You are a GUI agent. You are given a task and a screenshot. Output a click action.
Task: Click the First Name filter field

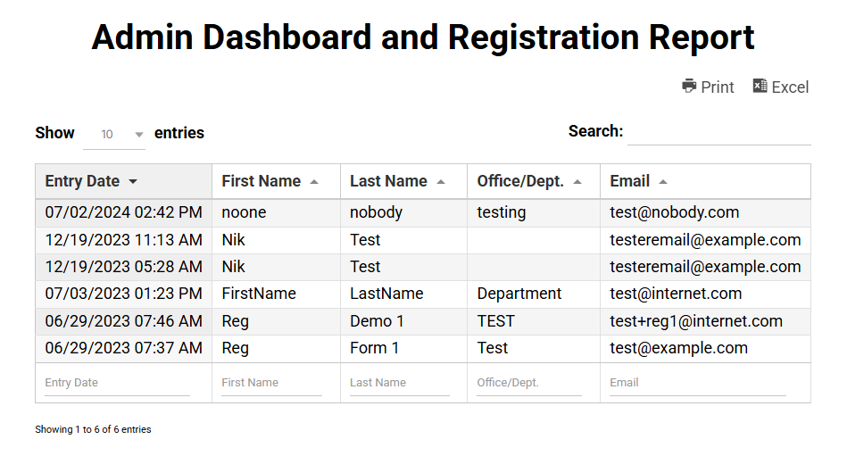coord(271,383)
